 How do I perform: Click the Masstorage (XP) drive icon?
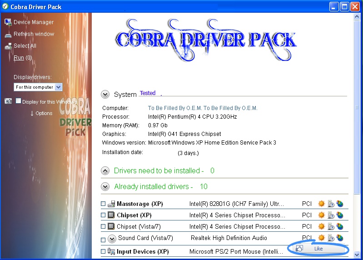coord(111,204)
